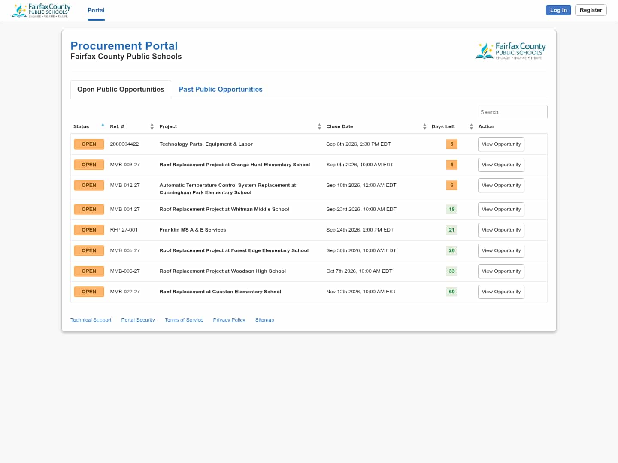Click reference number MMB-006-27
618x463 pixels.
tap(125, 271)
